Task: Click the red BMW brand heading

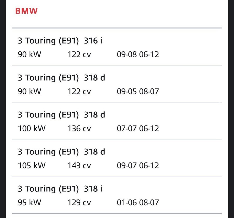Action: click(x=27, y=11)
